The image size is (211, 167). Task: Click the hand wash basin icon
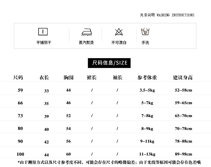145,31
